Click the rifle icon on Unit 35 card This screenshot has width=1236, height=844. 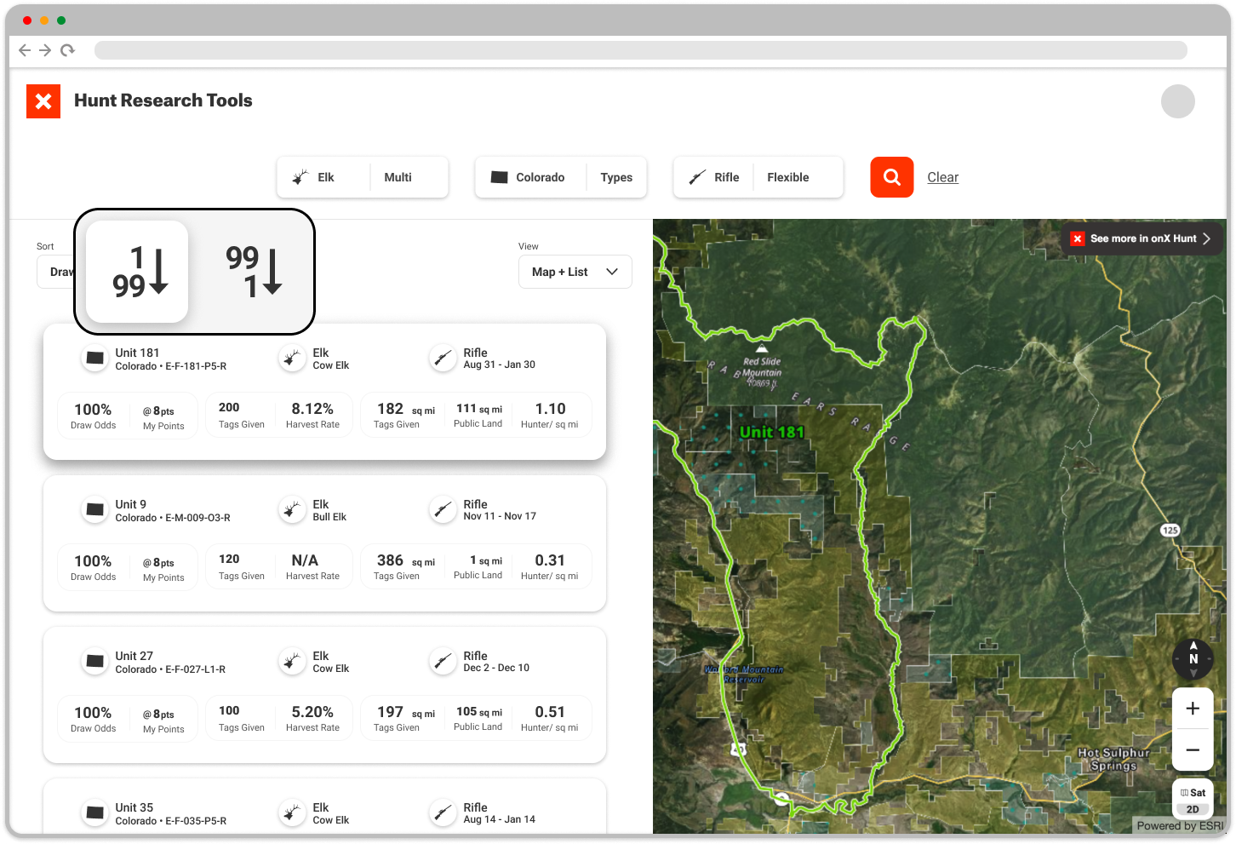(x=443, y=813)
